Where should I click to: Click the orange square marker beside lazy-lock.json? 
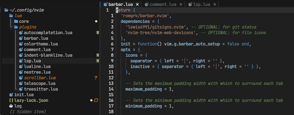coord(96,100)
